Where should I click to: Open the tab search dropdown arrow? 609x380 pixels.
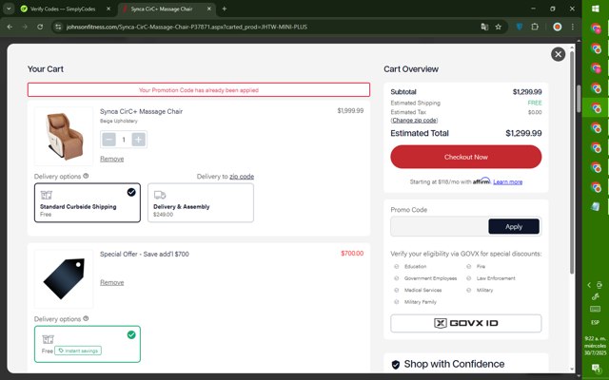9,9
